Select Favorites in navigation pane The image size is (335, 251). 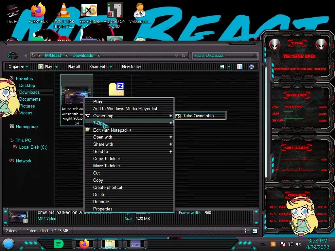[24, 78]
